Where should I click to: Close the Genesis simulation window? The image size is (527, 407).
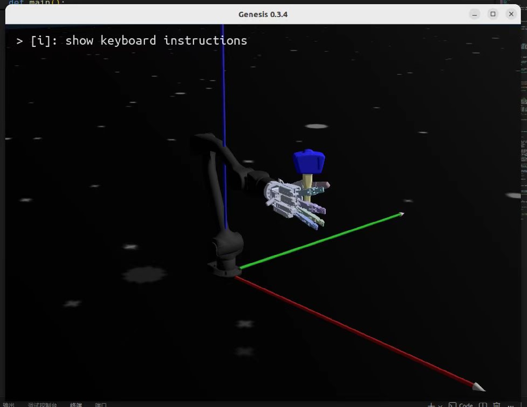point(511,14)
